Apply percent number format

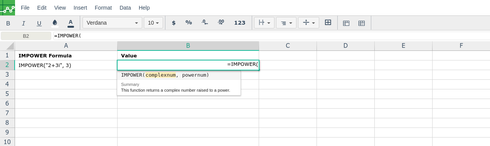point(189,23)
